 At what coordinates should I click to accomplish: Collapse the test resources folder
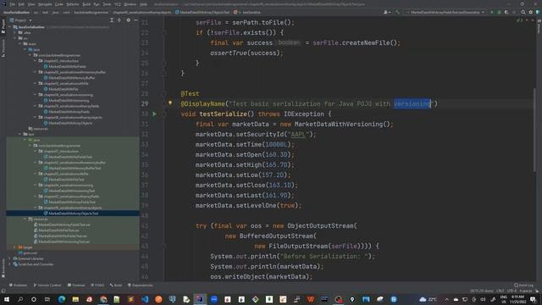tap(25, 219)
